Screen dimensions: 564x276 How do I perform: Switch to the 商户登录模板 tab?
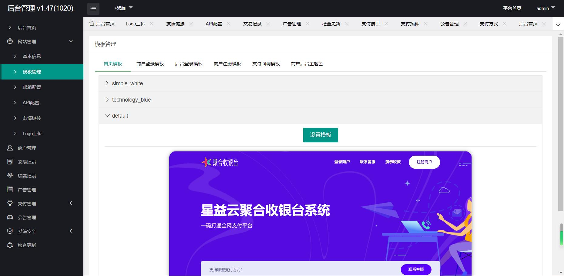[x=150, y=64]
